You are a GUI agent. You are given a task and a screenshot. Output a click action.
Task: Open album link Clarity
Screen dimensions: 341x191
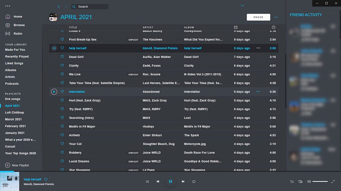click(189, 66)
